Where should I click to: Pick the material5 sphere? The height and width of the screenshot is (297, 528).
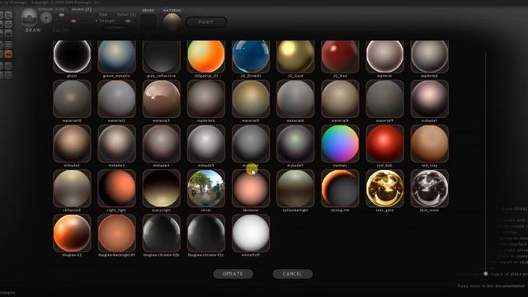(x=251, y=99)
